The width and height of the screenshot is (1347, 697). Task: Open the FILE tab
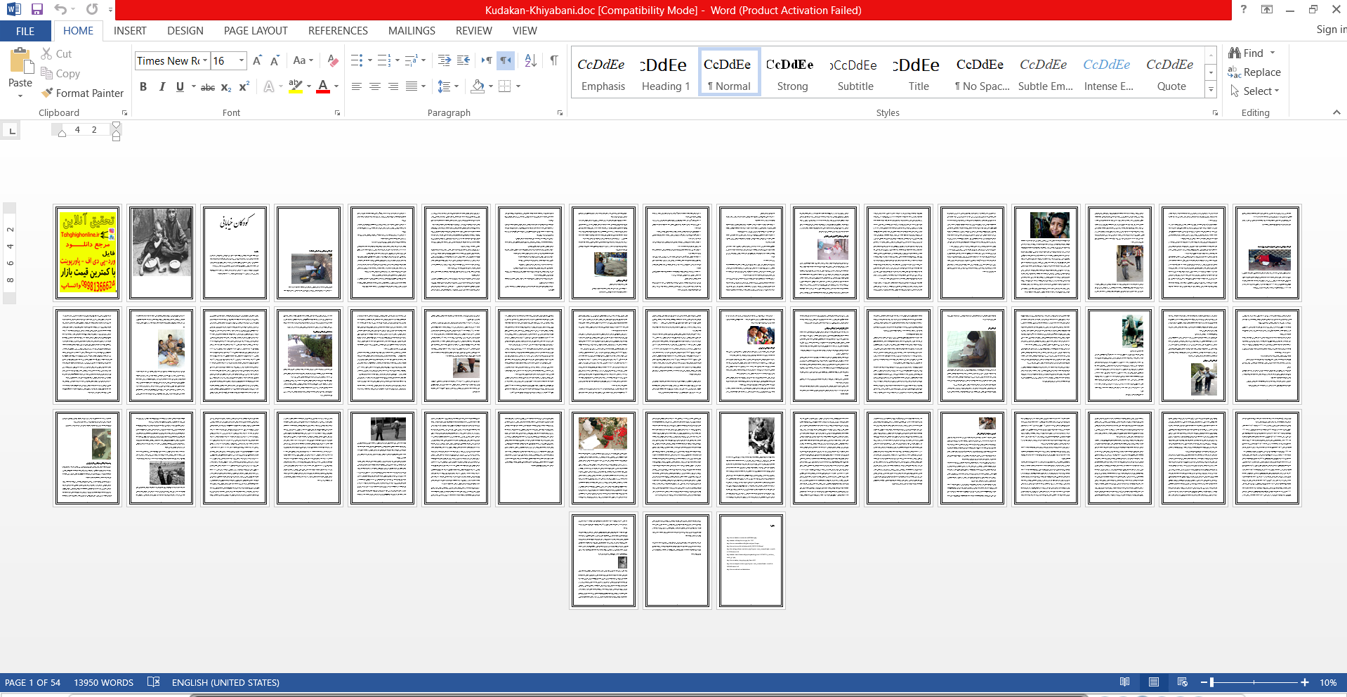pos(25,31)
